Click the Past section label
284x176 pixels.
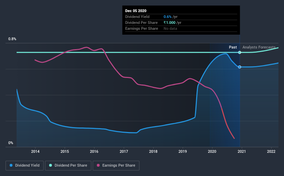(233, 47)
